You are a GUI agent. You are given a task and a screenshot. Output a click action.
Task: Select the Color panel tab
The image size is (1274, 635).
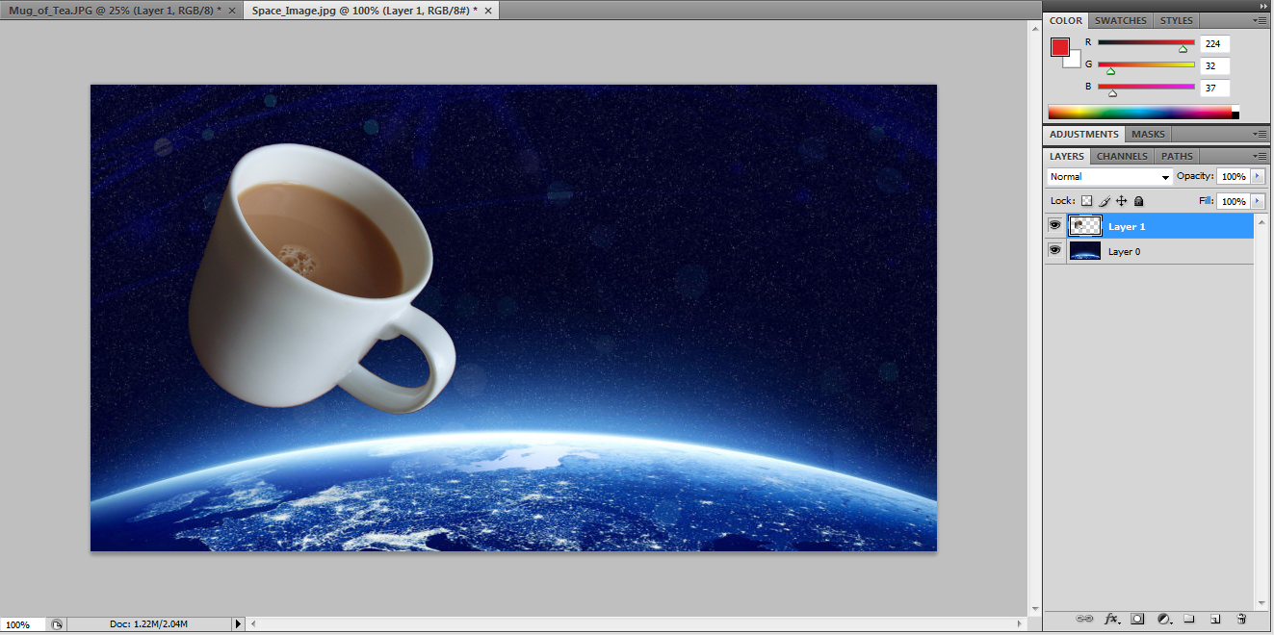point(1066,20)
